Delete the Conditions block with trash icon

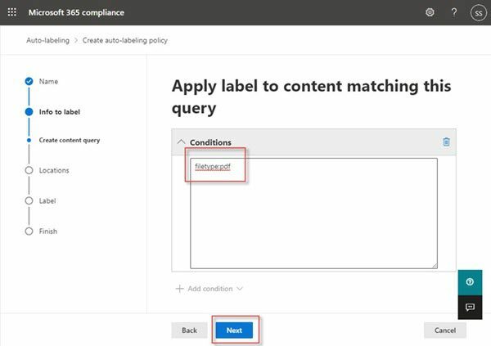point(446,142)
